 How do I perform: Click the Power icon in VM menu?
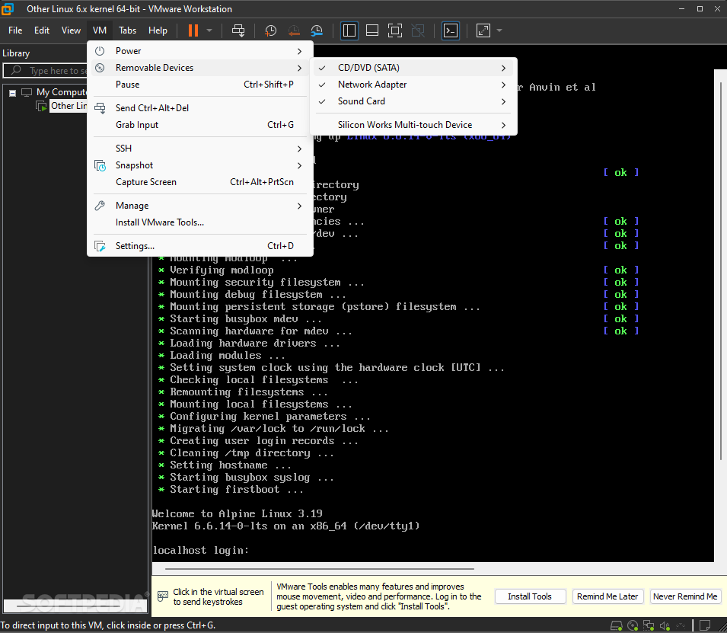click(x=100, y=51)
